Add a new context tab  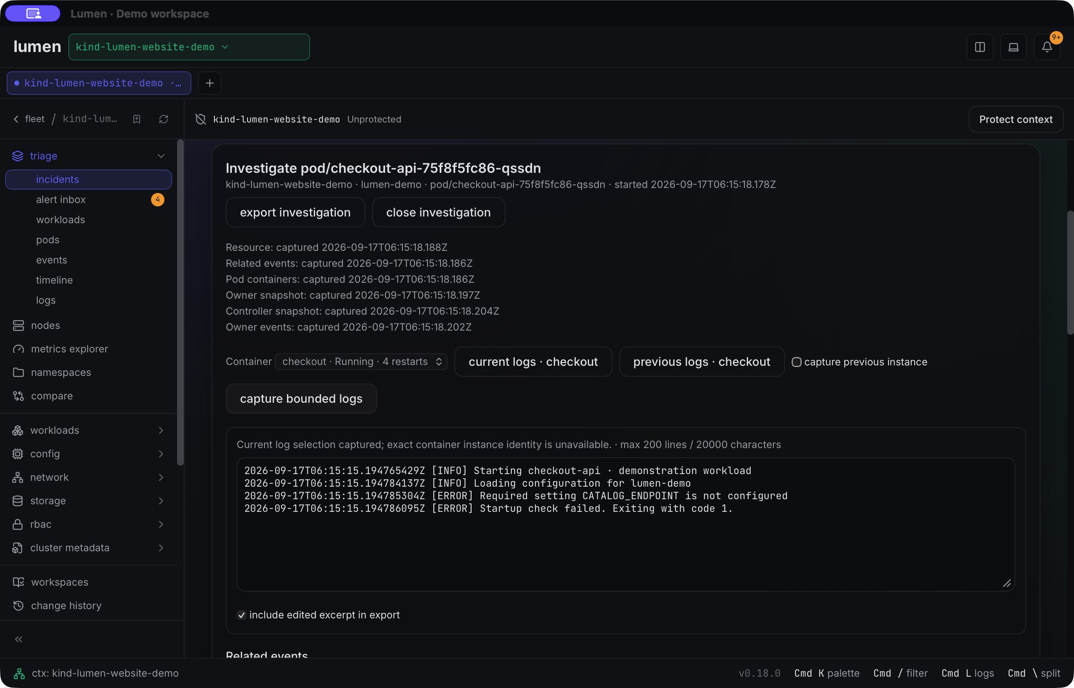[209, 83]
